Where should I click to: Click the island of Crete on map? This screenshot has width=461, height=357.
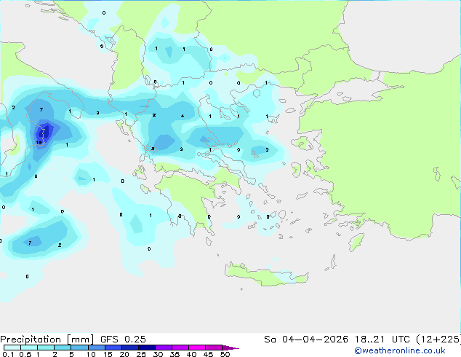coord(266,275)
